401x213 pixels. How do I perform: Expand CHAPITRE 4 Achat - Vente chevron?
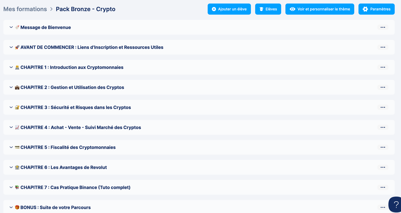pyautogui.click(x=11, y=127)
